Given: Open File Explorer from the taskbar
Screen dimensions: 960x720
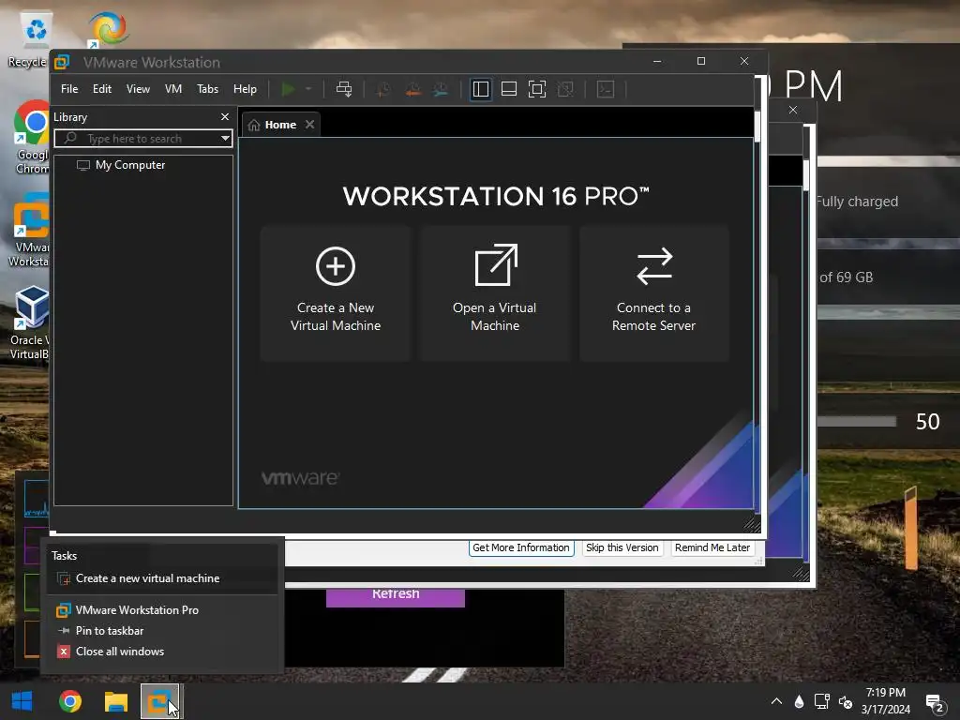Looking at the screenshot, I should 115,701.
